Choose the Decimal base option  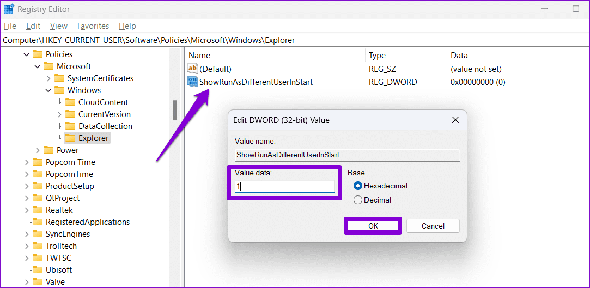(x=358, y=200)
